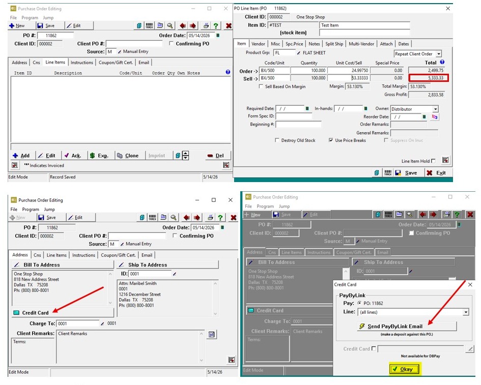The width and height of the screenshot is (481, 385).
Task: Check the Sell Based On Margin checkbox
Action: click(x=261, y=86)
